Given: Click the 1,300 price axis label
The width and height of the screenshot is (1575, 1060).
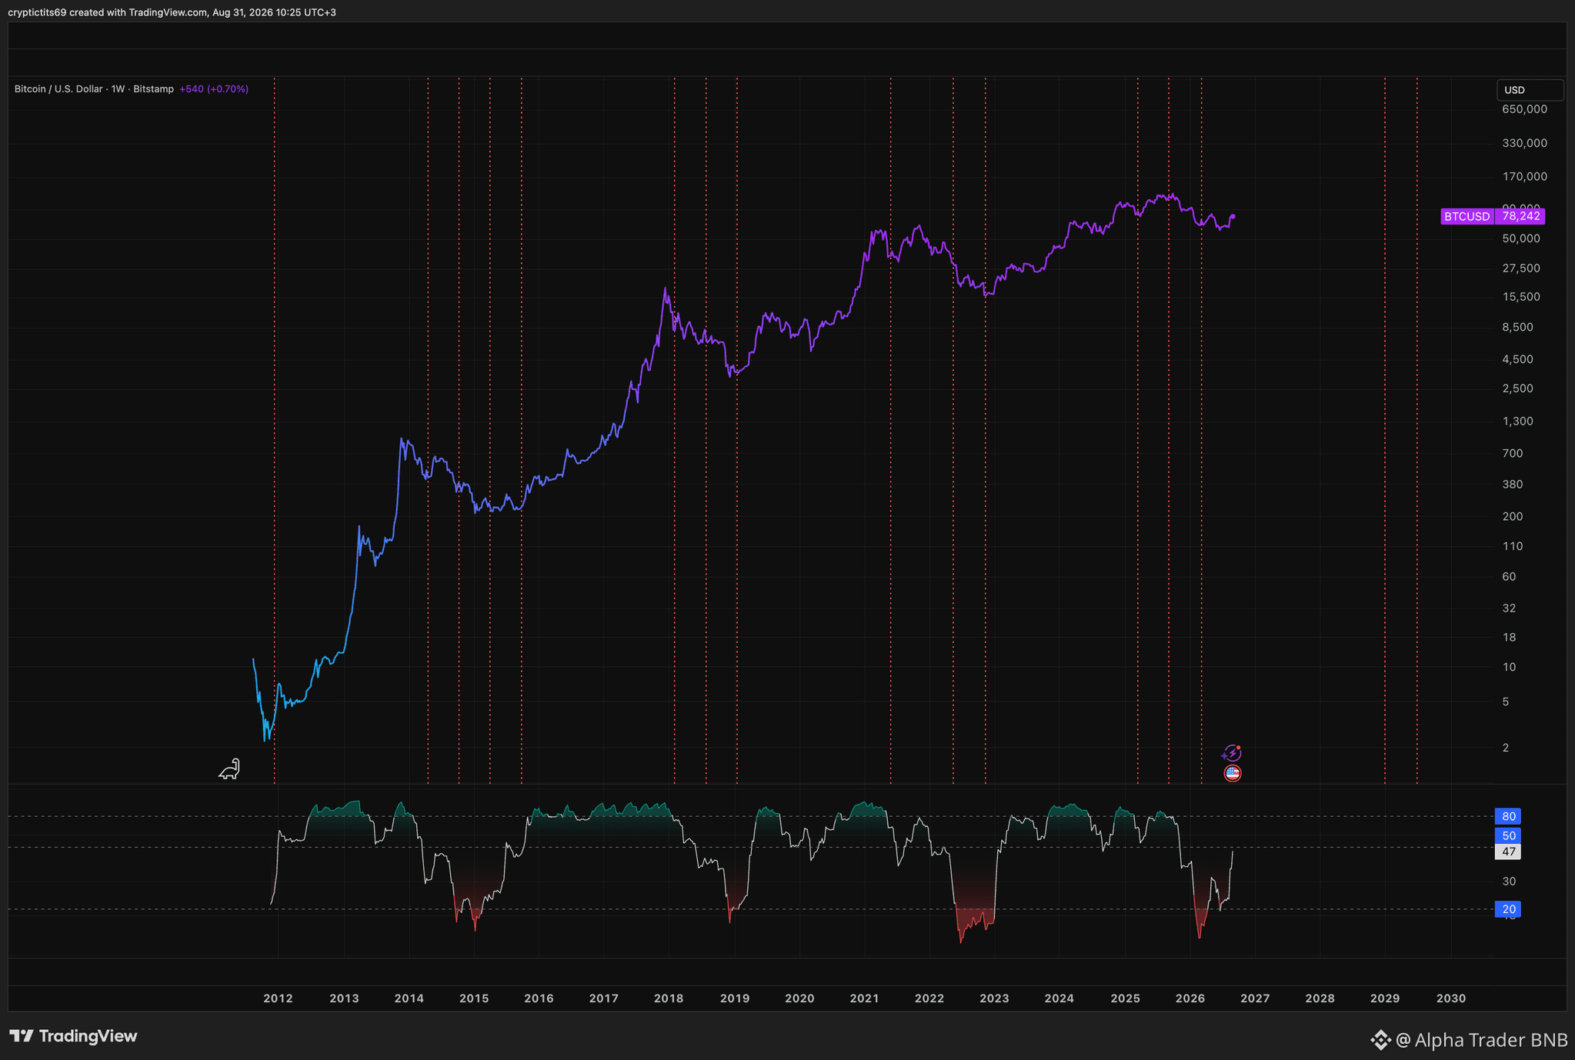Looking at the screenshot, I should 1518,422.
